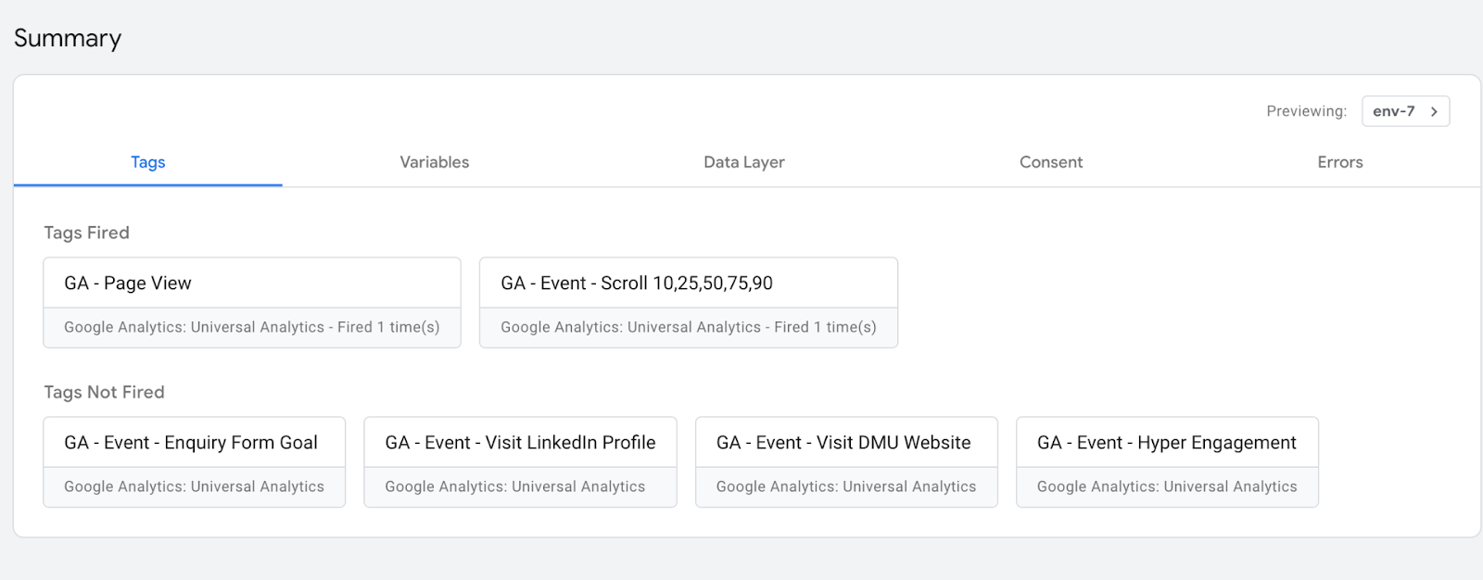This screenshot has height=580, width=1483.
Task: Click the chevron arrow beside env-7
Action: [1434, 111]
